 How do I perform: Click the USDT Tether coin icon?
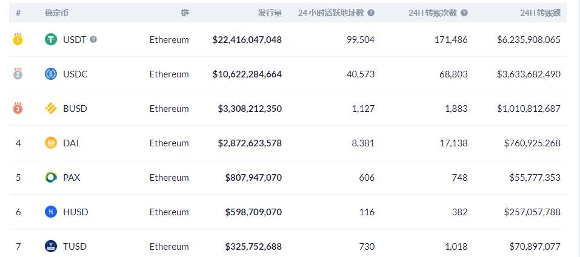[x=51, y=39]
